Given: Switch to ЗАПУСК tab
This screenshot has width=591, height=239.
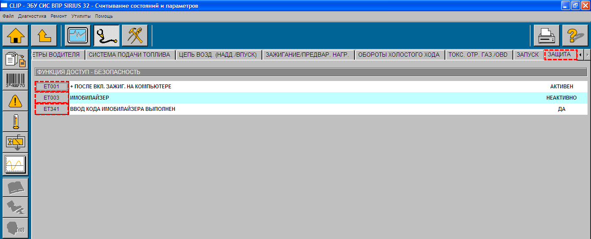Looking at the screenshot, I should tap(529, 55).
